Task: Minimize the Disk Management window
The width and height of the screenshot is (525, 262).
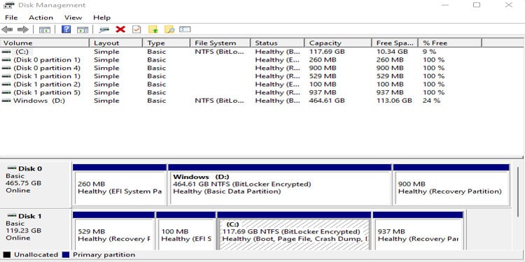Action: tap(445, 5)
